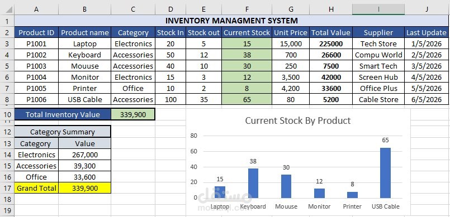Select the Tech Store supplier cell

point(378,44)
